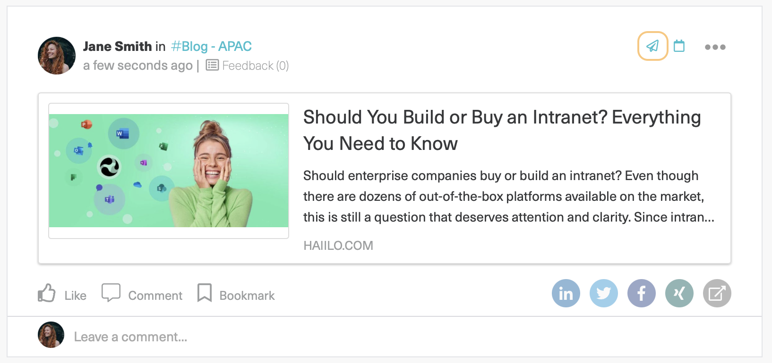
Task: Like the post with thumbs-up
Action: tap(62, 294)
